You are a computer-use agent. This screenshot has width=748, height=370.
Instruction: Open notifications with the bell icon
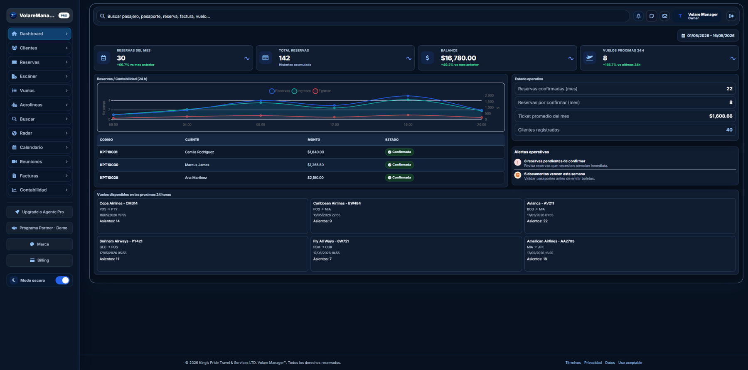(x=638, y=16)
